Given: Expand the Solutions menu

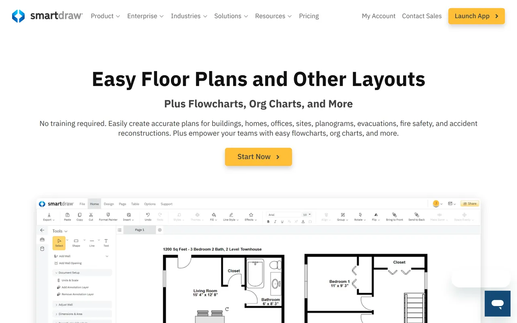Looking at the screenshot, I should click(231, 16).
